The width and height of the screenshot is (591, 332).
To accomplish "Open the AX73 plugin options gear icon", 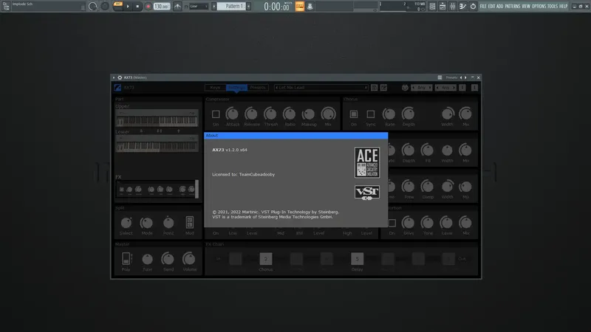I will click(120, 77).
